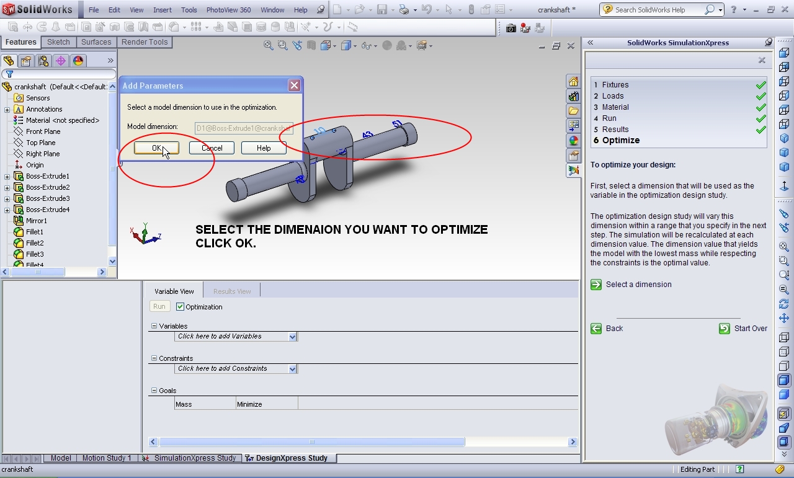Switch to the SimulationXpress Study tab
Viewport: 794px width, 478px height.
point(189,458)
